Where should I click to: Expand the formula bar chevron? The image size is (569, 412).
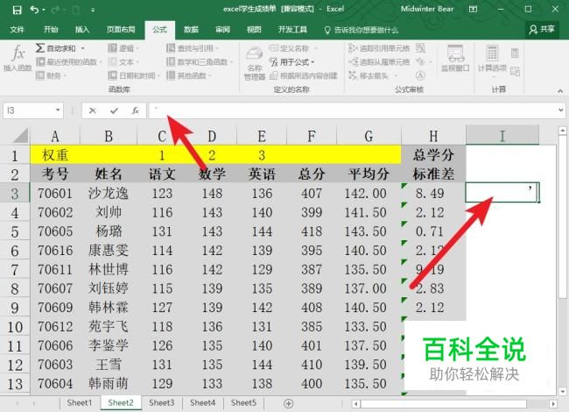[x=561, y=110]
